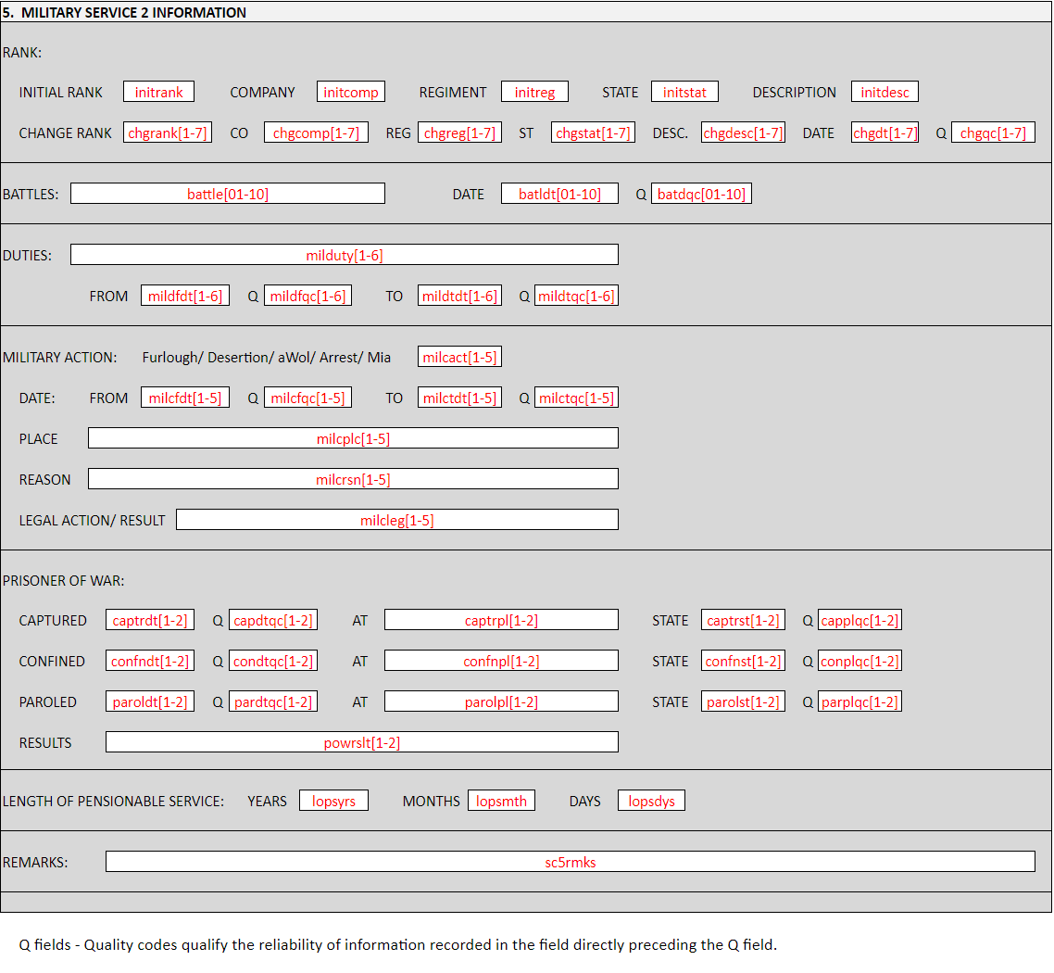Click the Military Action type field milcact
Image resolution: width=1054 pixels, height=973 pixels.
pos(459,357)
